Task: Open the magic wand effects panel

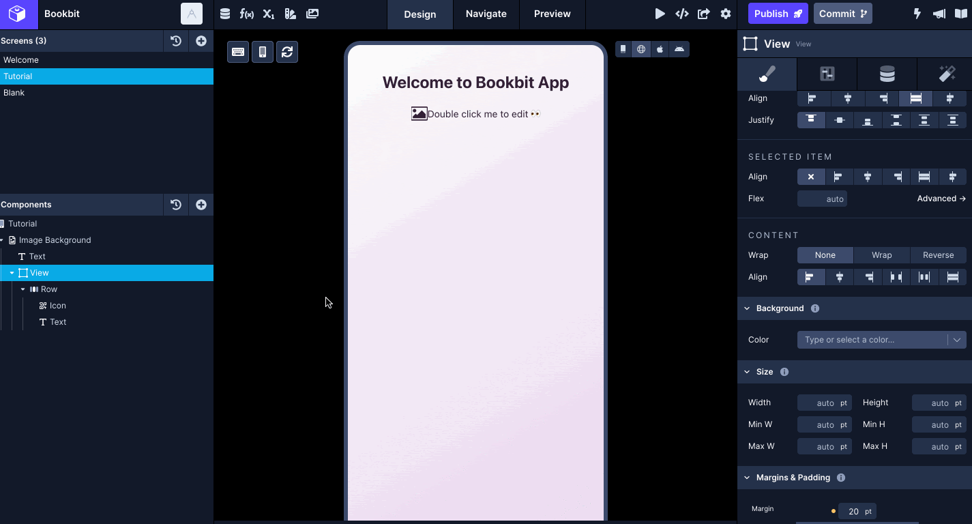Action: pyautogui.click(x=946, y=74)
